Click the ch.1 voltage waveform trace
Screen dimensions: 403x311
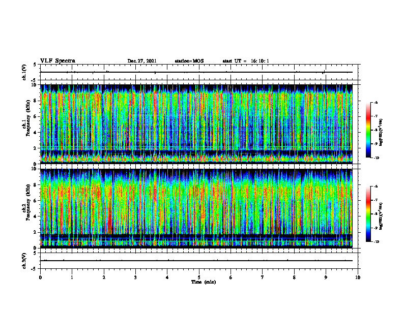click(196, 72)
